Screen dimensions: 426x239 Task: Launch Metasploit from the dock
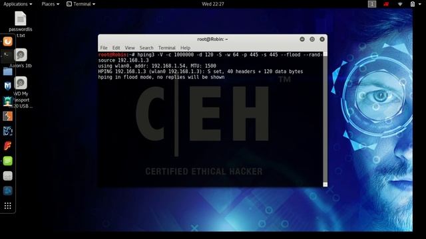click(x=7, y=86)
